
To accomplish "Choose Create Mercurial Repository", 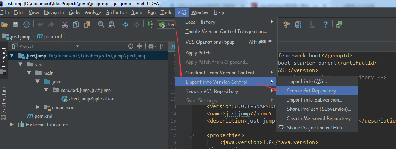I will point(317,118).
